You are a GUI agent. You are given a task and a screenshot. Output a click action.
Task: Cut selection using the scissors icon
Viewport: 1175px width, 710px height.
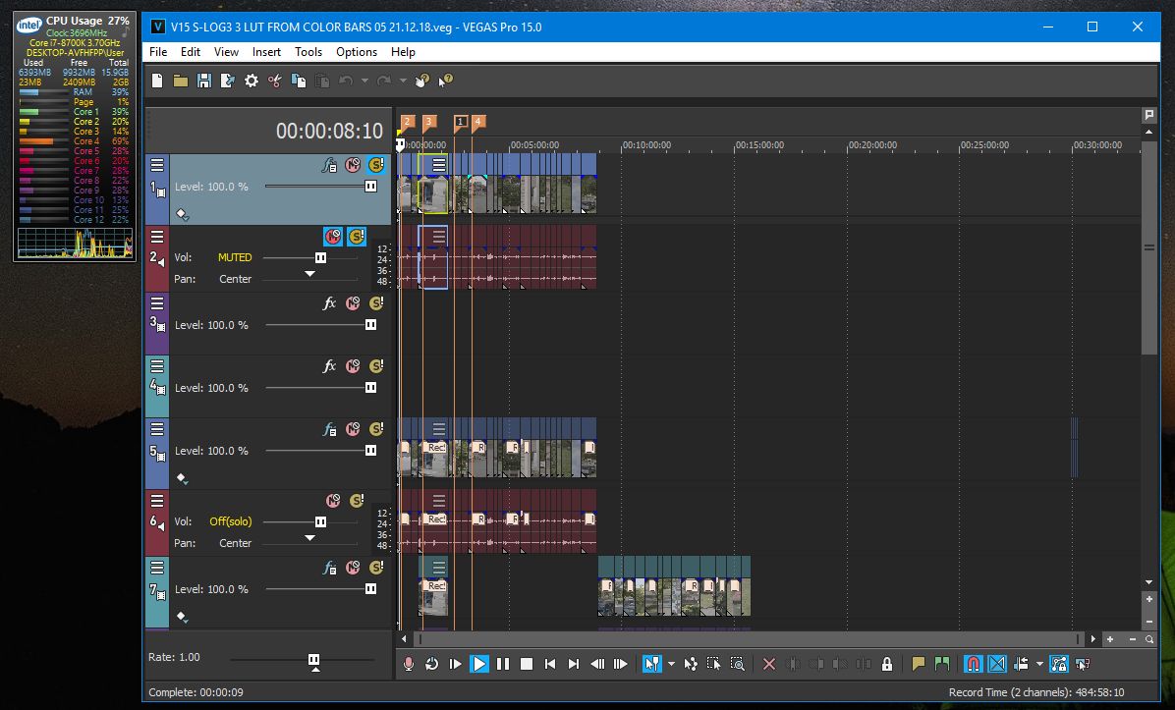point(275,81)
